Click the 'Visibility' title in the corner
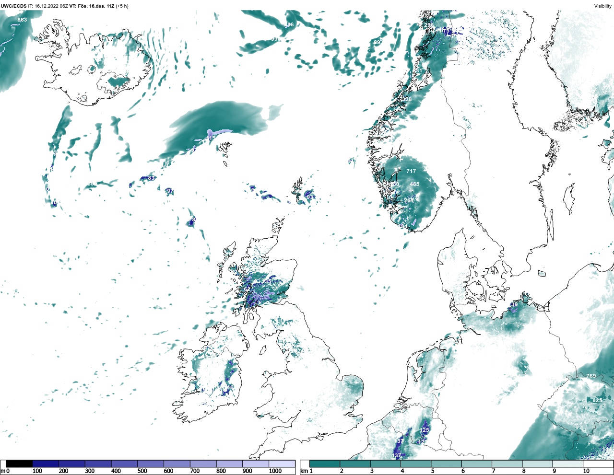This screenshot has width=614, height=475. [x=602, y=6]
